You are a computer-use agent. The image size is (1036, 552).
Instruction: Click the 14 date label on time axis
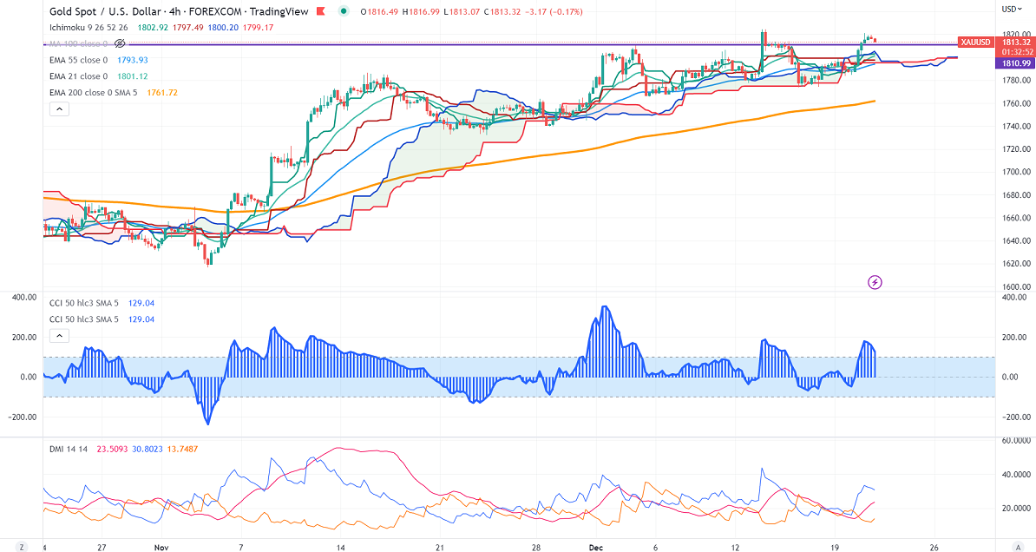coord(340,548)
